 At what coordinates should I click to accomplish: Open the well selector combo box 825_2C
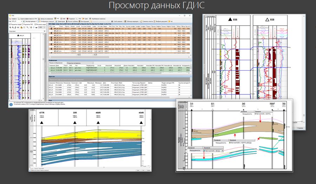pyautogui.click(x=17, y=21)
